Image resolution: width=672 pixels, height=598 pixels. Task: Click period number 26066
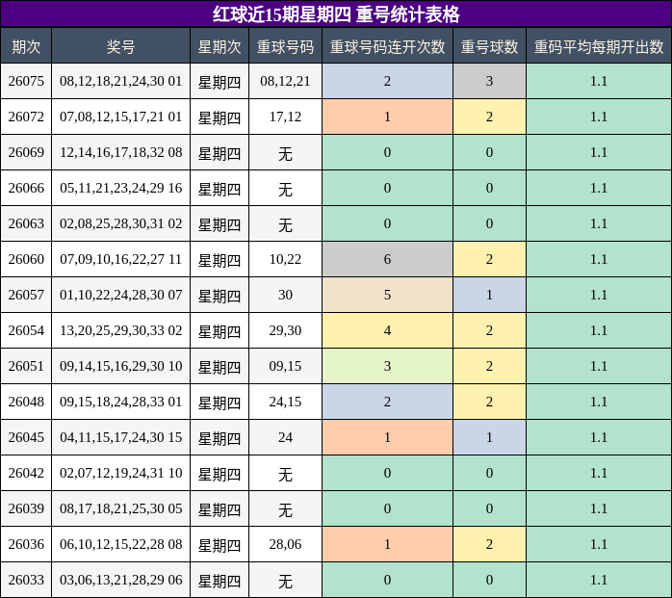(x=26, y=188)
